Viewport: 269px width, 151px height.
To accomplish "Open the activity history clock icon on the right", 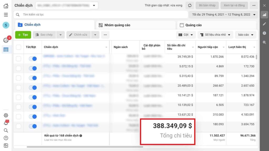I will point(264,33).
